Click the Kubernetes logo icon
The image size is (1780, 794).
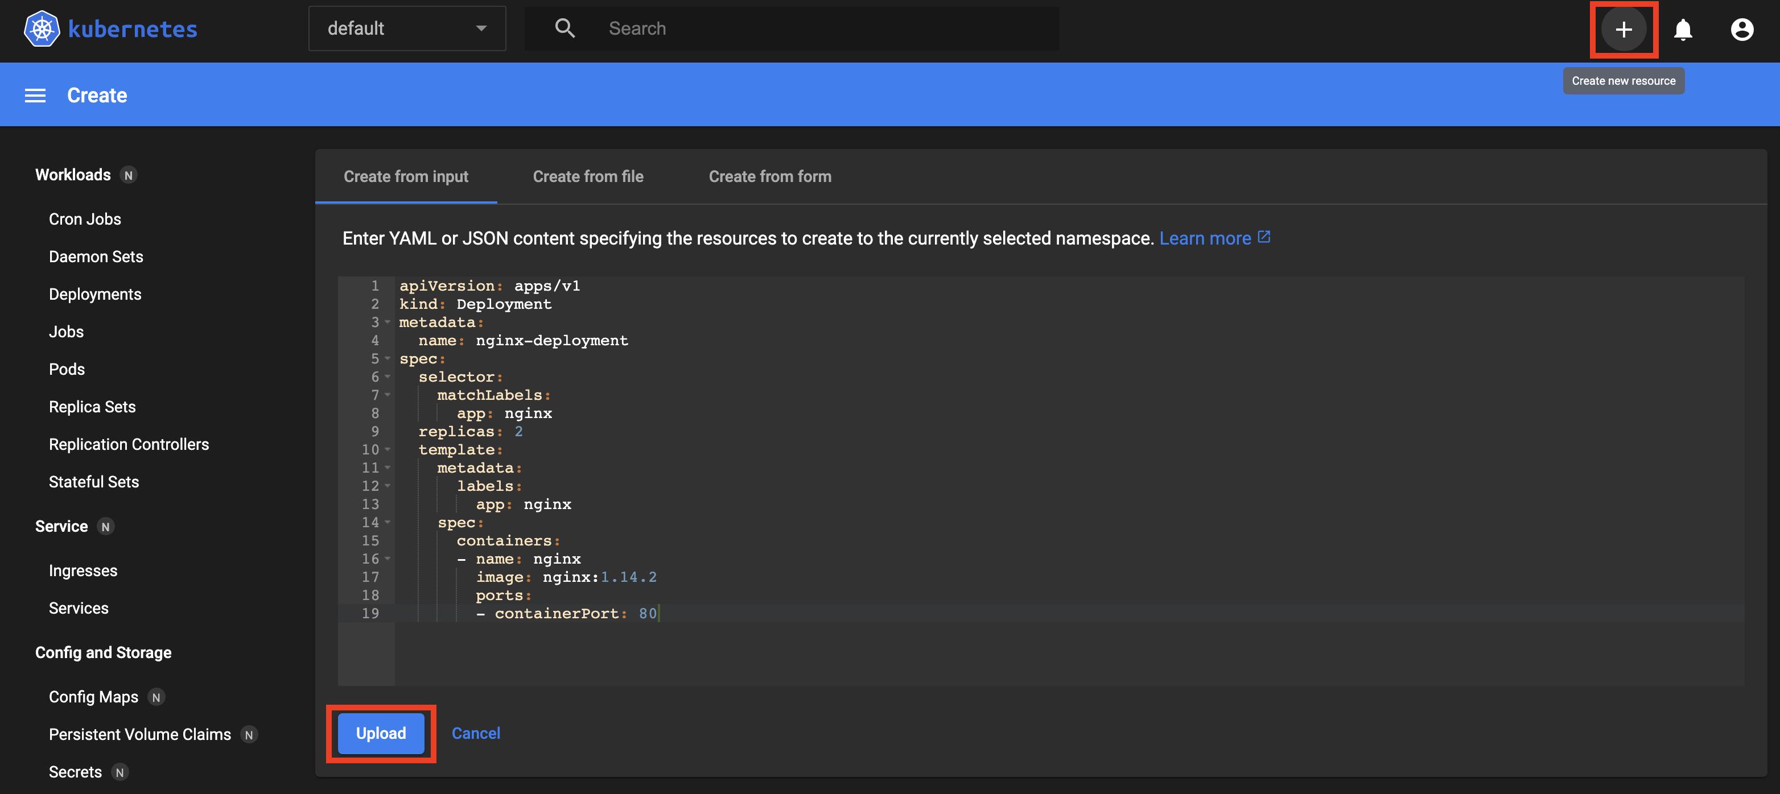[41, 29]
